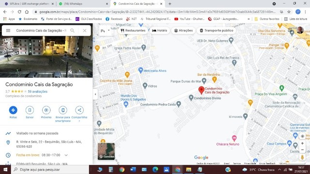Open the parking filter dropdown
This screenshot has width=310, height=174.
point(105,30)
